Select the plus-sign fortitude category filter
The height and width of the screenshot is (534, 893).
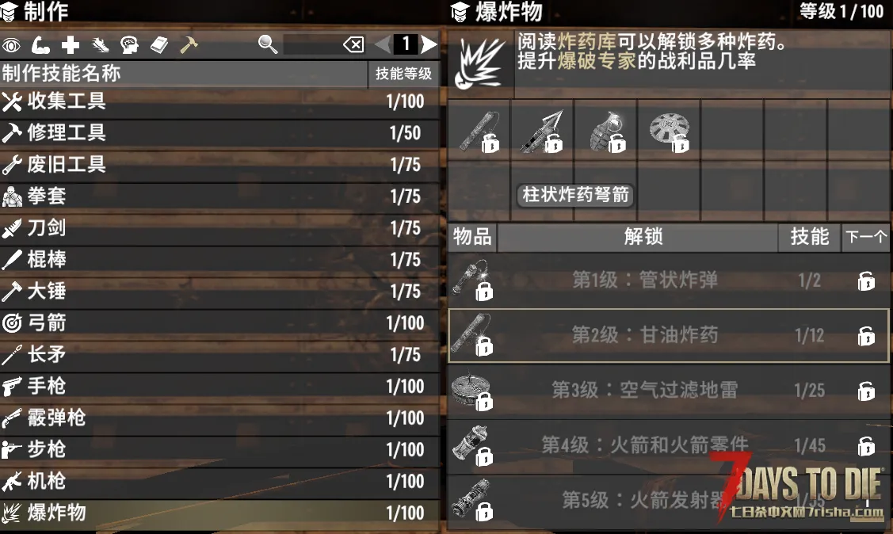[x=71, y=44]
